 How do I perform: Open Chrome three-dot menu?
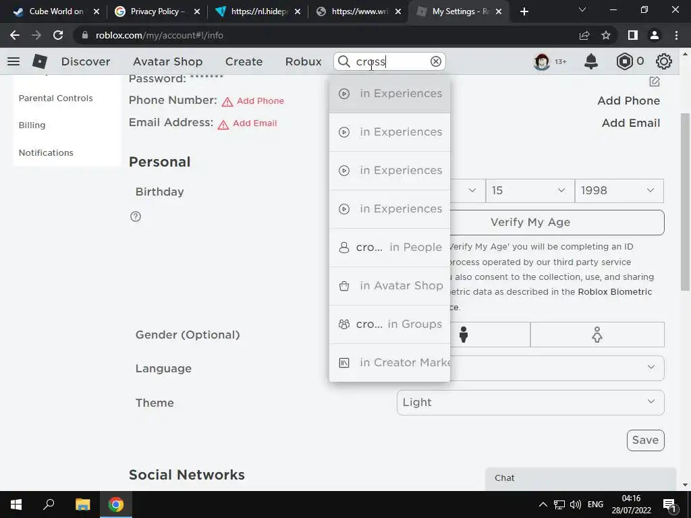coord(676,35)
